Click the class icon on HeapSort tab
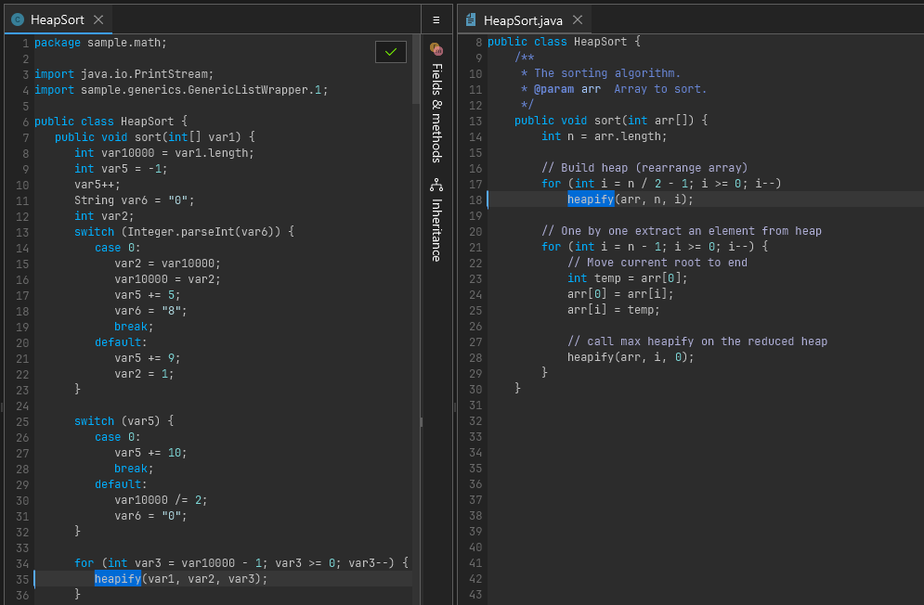Screen dimensions: 924x605 18,19
